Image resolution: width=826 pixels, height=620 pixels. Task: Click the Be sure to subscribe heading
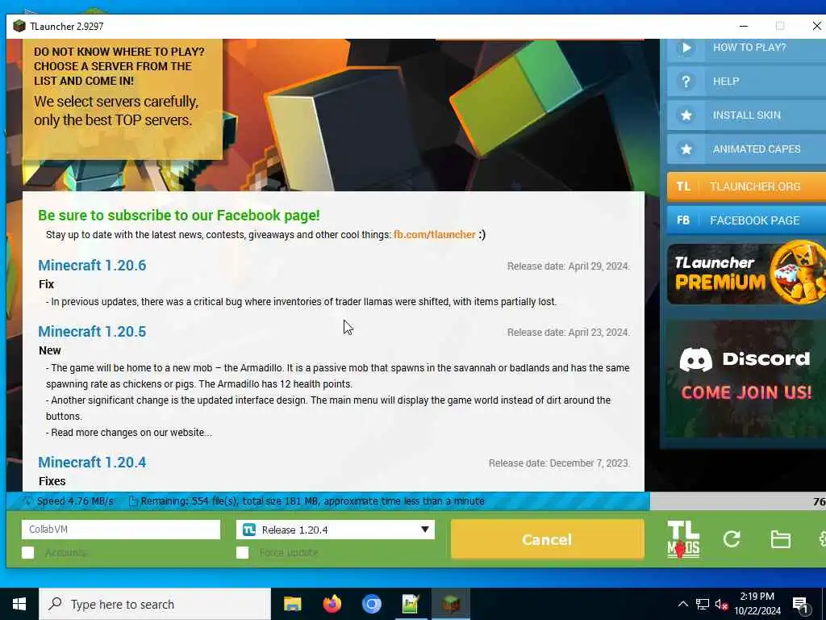pos(178,215)
